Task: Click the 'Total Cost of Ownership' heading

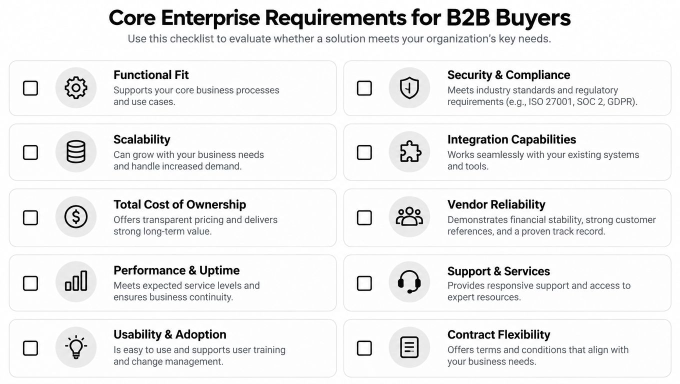Action: coord(180,204)
